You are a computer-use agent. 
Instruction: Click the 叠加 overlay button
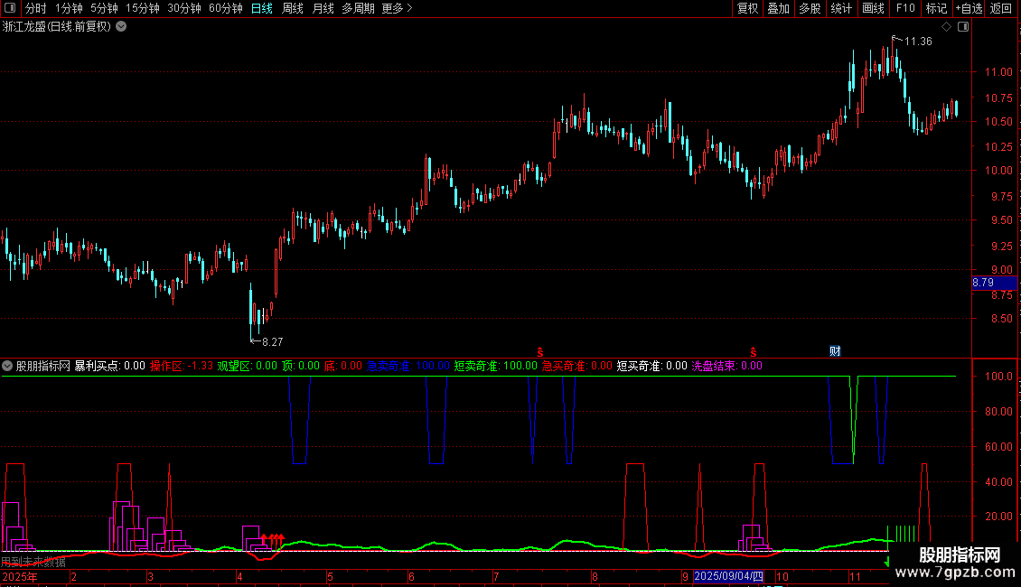tap(778, 8)
